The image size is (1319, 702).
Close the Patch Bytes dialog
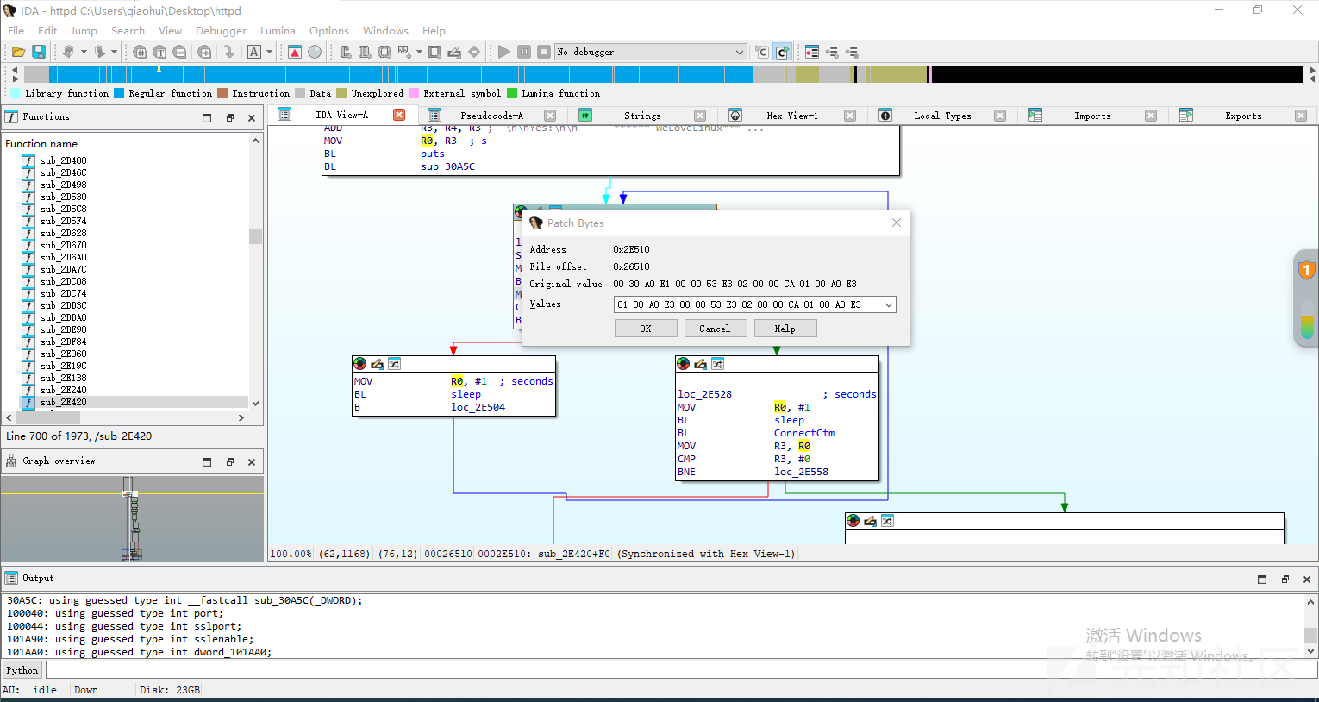[x=897, y=223]
